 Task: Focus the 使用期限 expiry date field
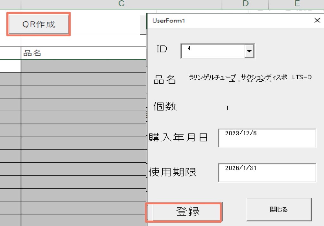(x=267, y=173)
